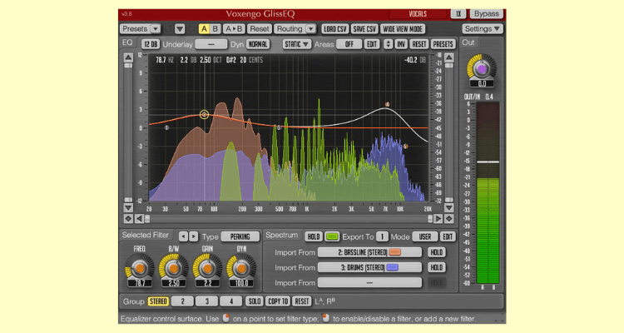This screenshot has height=333, width=624.
Task: Select filter point 2 on the curve
Action: (204, 115)
